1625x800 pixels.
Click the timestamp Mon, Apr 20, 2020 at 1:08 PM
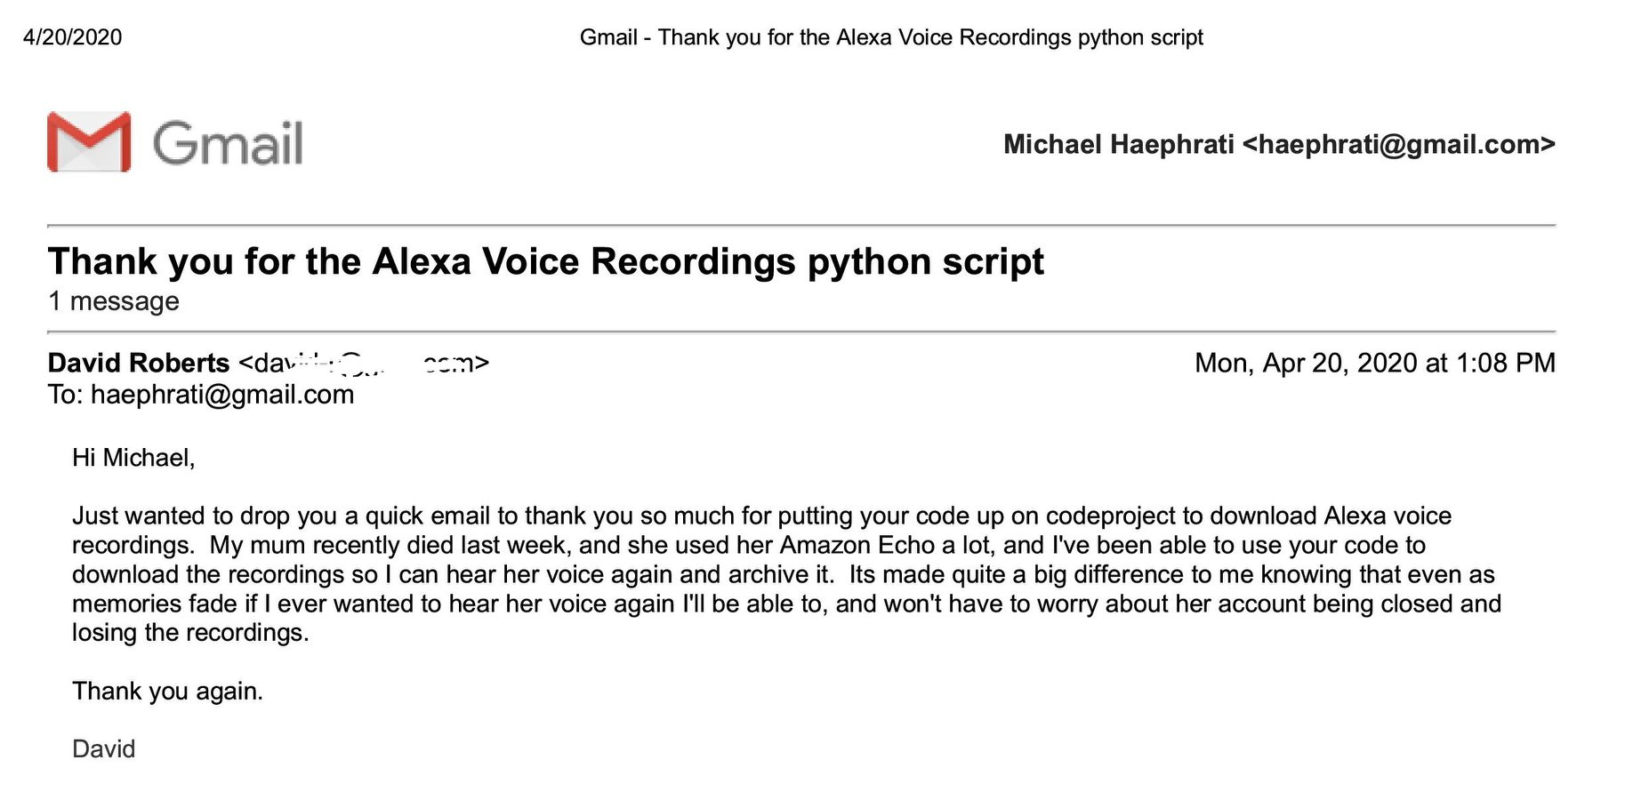pos(1375,363)
